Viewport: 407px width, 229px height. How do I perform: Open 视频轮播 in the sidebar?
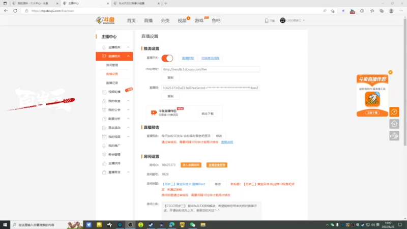pyautogui.click(x=114, y=92)
